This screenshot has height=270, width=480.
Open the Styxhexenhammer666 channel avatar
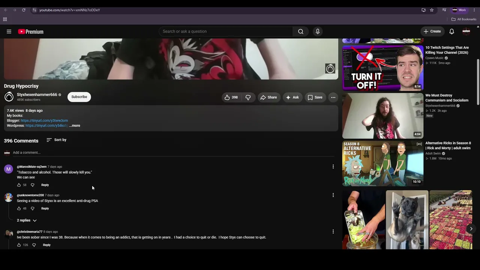point(9,97)
